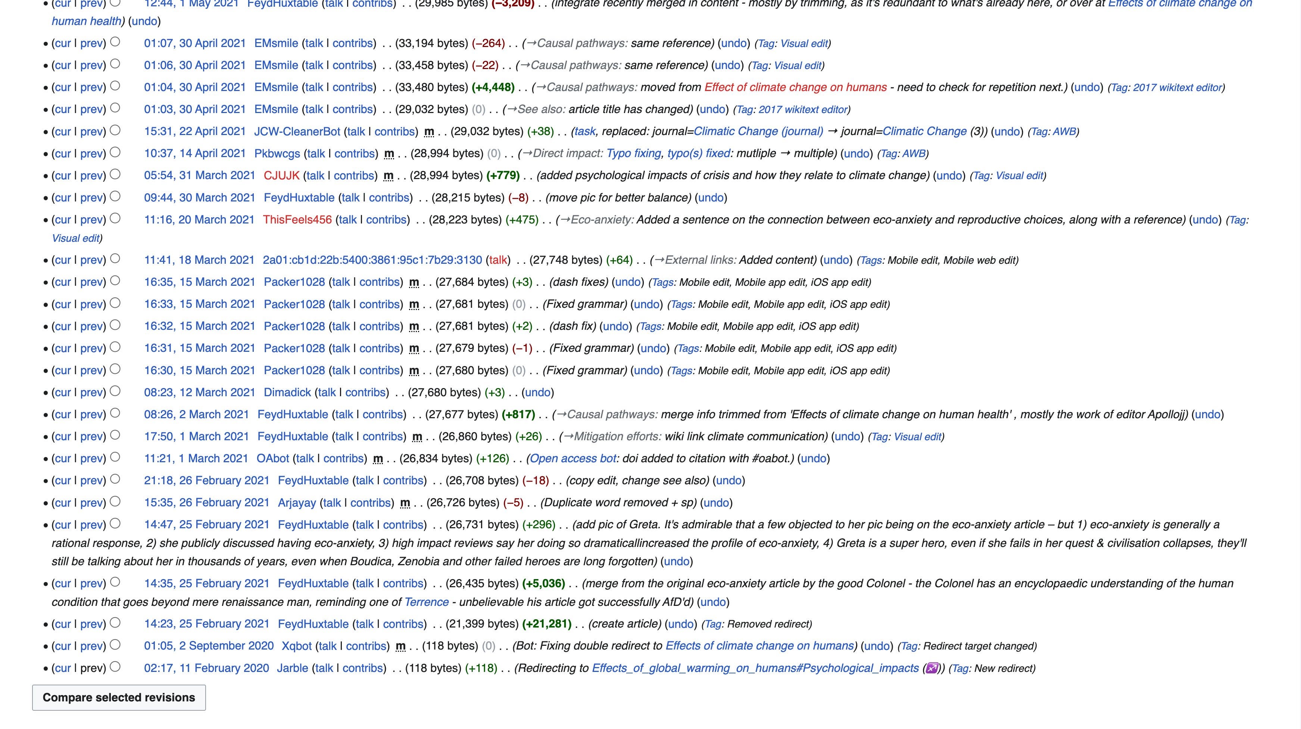Click '(+21,281)' byte change text

pyautogui.click(x=547, y=624)
